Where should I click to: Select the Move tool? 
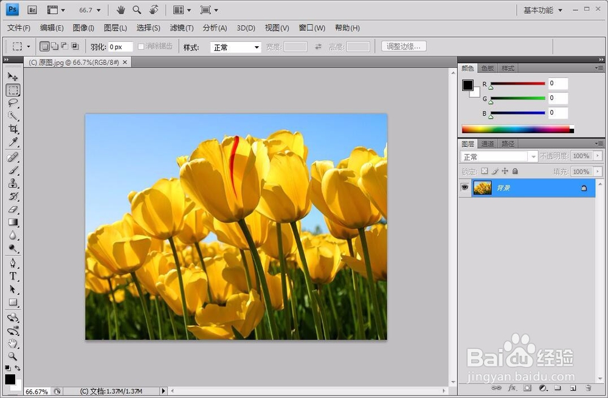click(x=13, y=77)
